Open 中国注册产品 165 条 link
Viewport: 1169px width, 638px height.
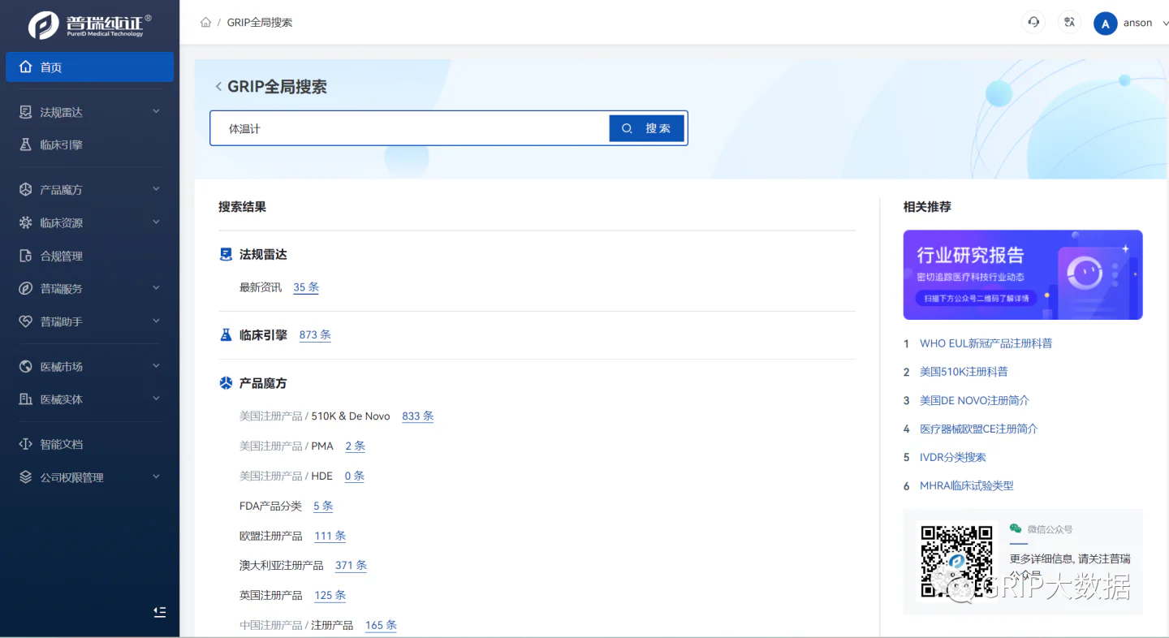(x=382, y=625)
